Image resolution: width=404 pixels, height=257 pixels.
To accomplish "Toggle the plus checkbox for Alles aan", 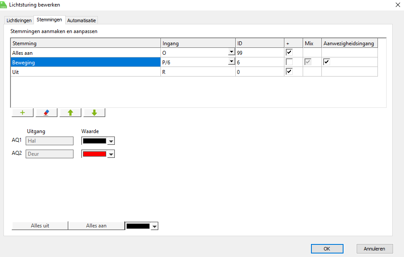I will pos(289,52).
